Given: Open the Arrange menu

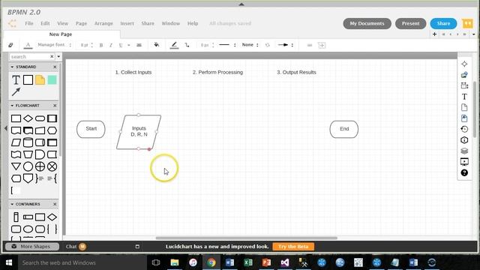Looking at the screenshot, I should [x=103, y=23].
